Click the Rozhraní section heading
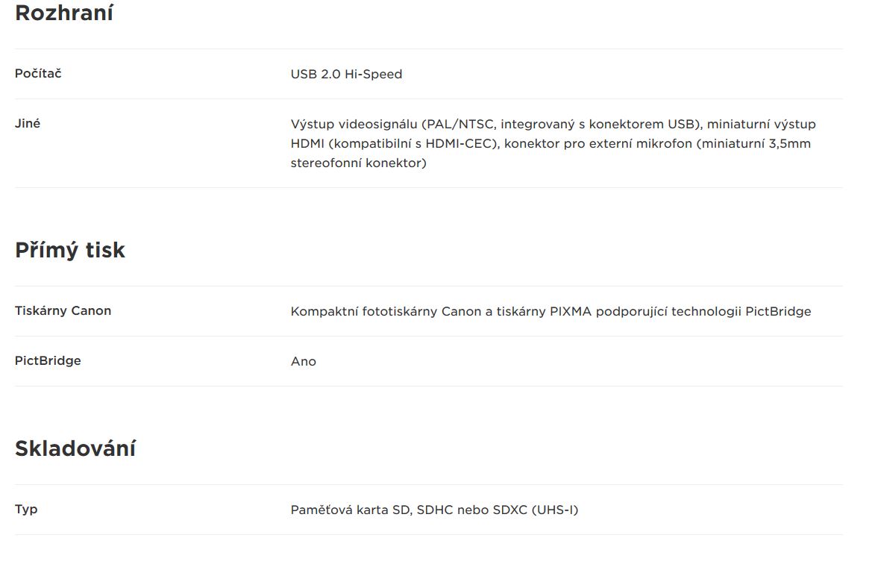 click(x=64, y=13)
